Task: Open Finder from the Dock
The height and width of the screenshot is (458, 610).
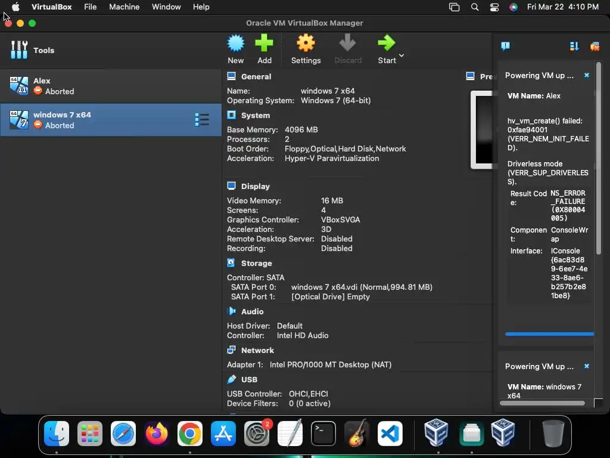Action: click(x=57, y=433)
